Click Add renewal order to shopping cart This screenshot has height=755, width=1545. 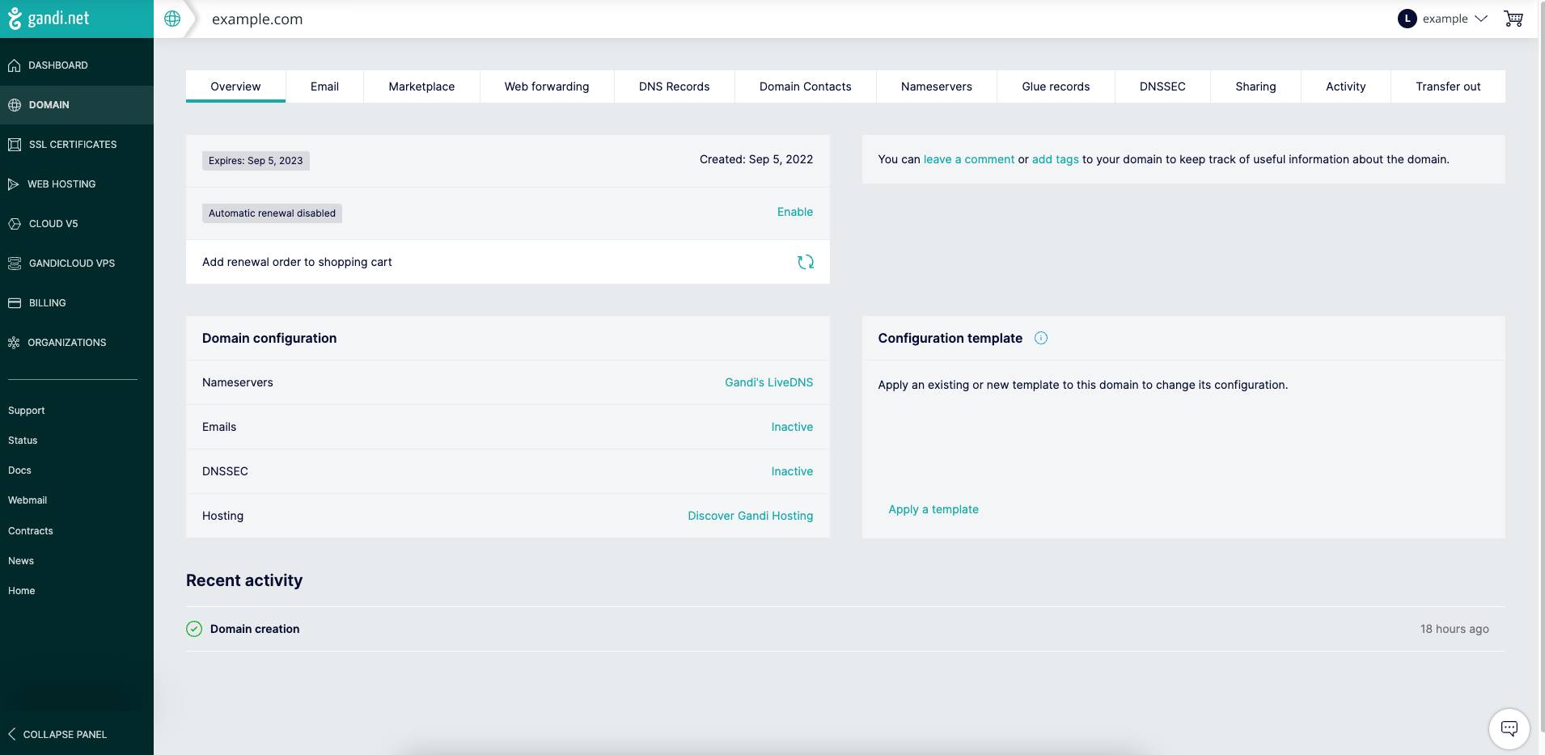(x=508, y=262)
